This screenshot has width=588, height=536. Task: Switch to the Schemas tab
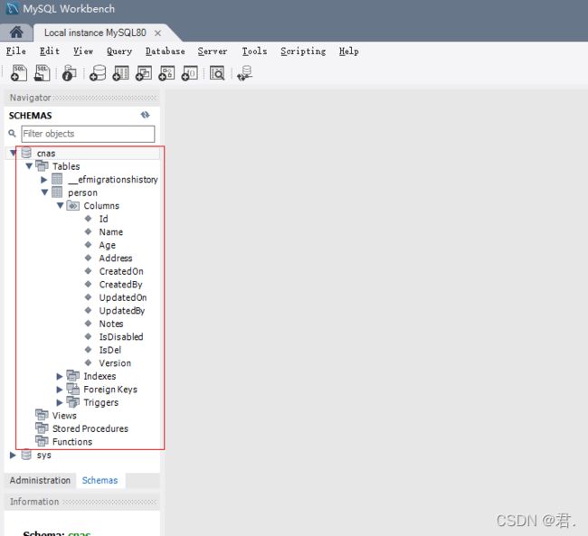click(x=100, y=480)
